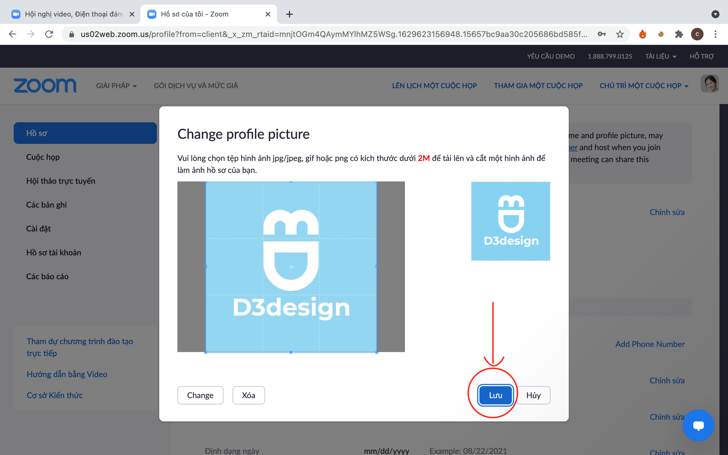Close the Hồ sơ của tôi tab
Screen dimensions: 728x455
coord(268,14)
